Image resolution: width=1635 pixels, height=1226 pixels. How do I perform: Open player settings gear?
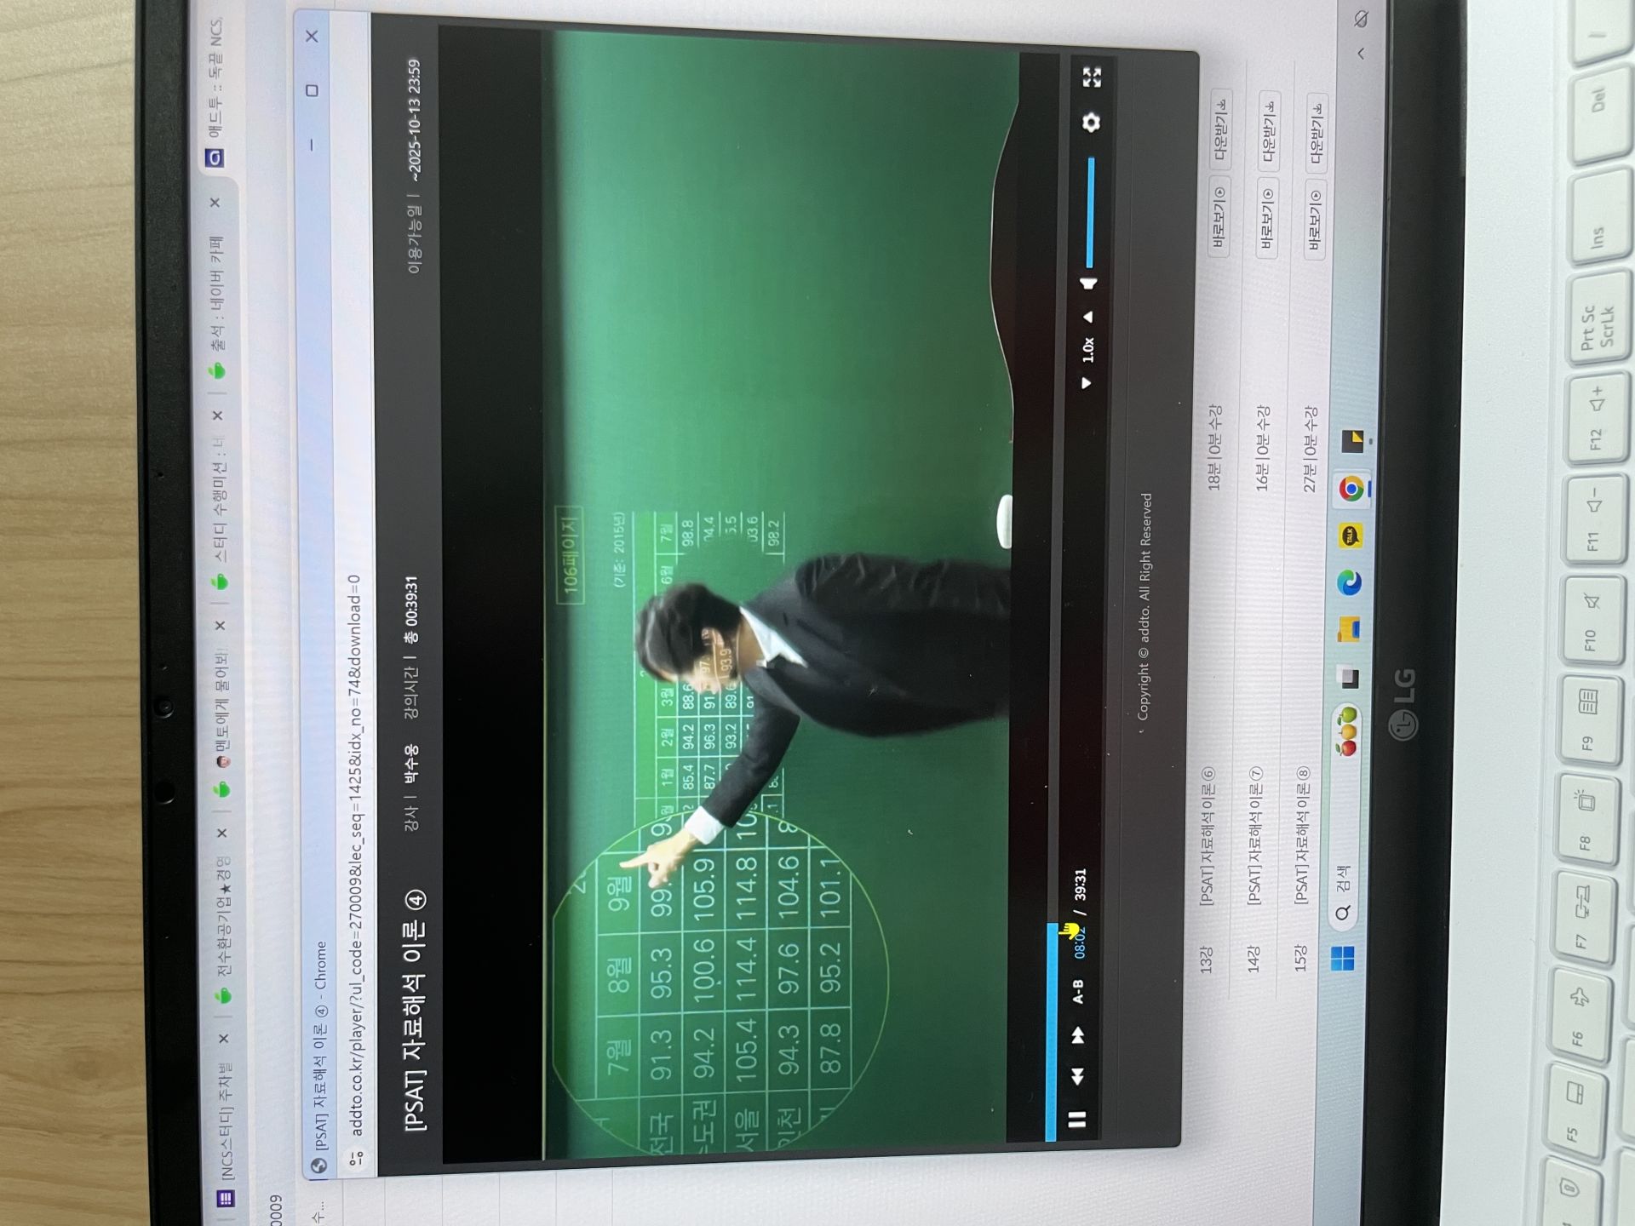(x=1091, y=123)
